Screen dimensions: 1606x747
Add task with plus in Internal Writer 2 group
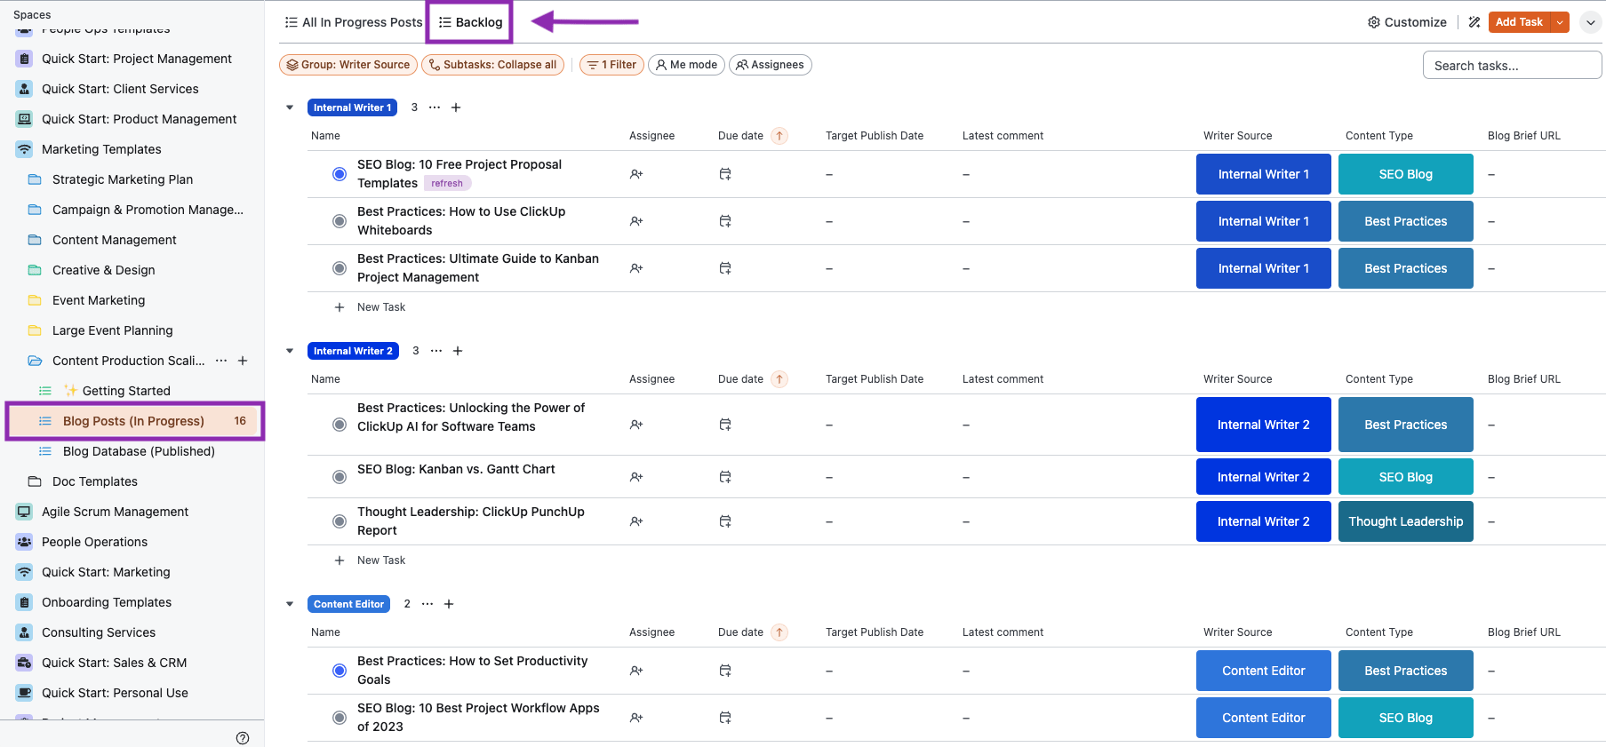458,351
